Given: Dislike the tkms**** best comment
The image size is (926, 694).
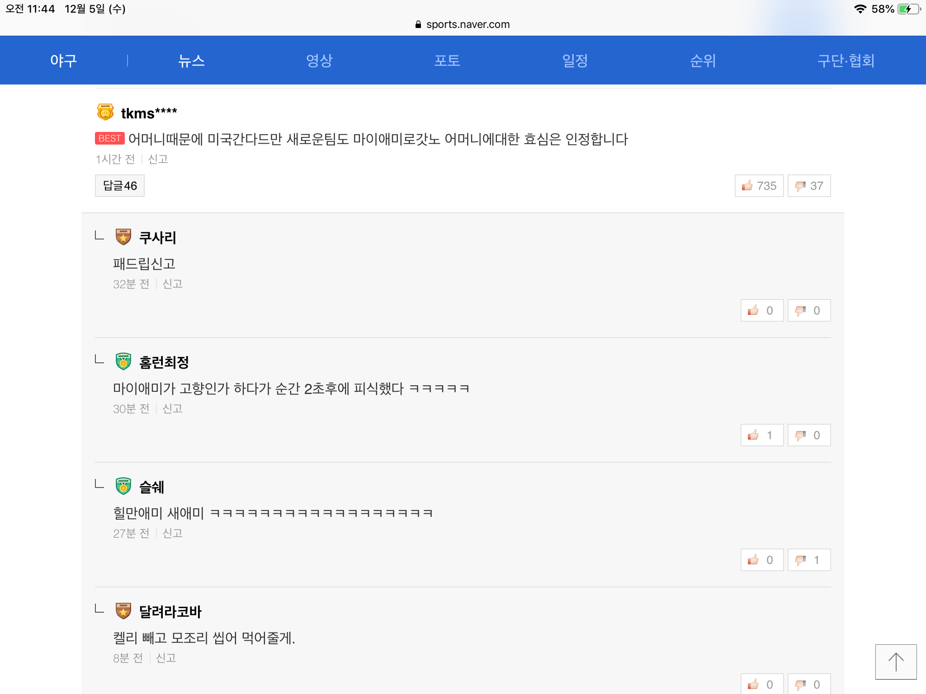Looking at the screenshot, I should coord(809,186).
